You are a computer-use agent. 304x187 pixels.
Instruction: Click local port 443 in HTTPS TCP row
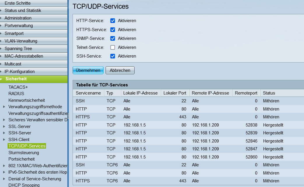[x=183, y=117]
